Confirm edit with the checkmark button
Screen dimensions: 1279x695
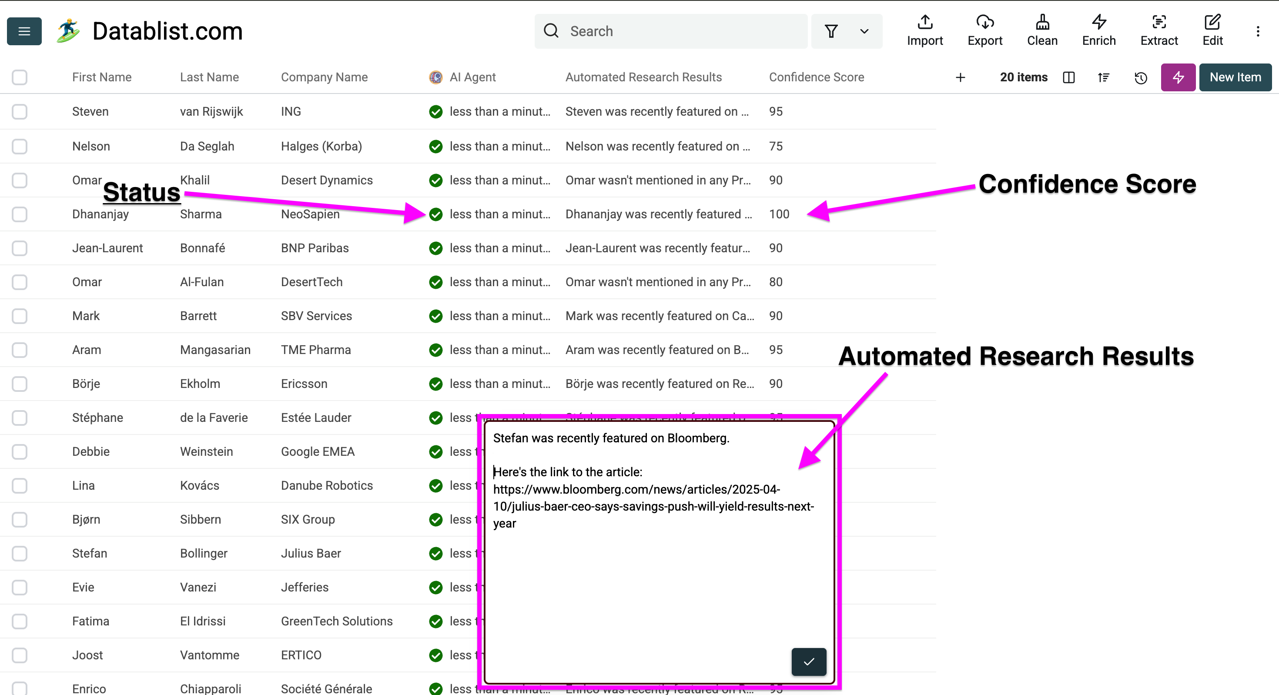pyautogui.click(x=809, y=661)
